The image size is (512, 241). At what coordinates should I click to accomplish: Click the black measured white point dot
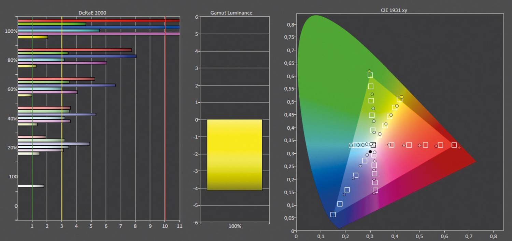(x=370, y=151)
